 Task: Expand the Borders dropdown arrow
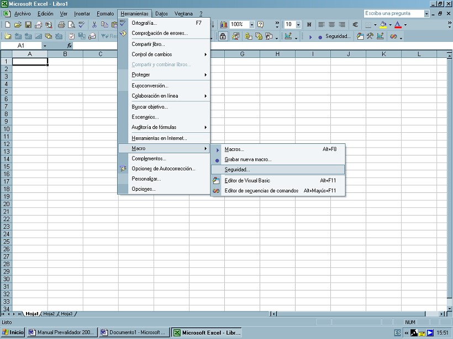tap(375, 25)
